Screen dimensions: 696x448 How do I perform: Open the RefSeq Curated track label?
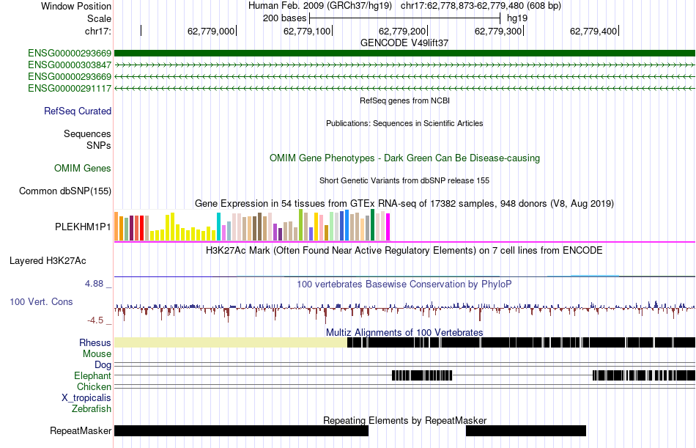coord(78,111)
